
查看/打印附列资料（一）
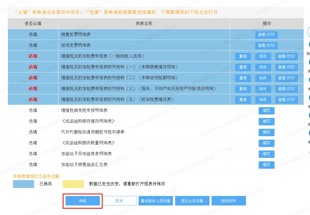[x=286, y=67]
